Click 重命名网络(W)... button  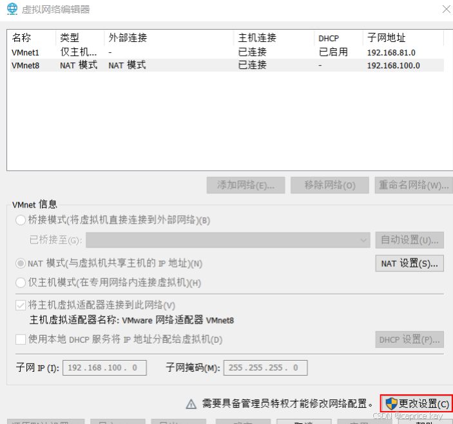pos(414,185)
